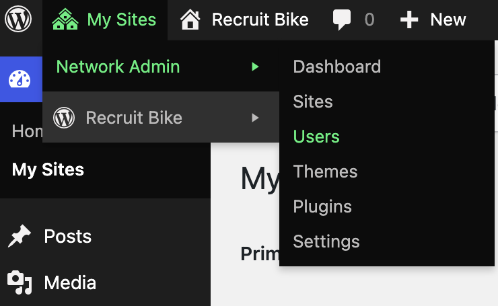Open Network Admin Dashboard entry
Image resolution: width=498 pixels, height=306 pixels.
(x=337, y=67)
